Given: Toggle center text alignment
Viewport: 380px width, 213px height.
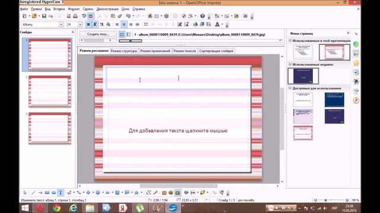Looking at the screenshot, I should coord(124,24).
